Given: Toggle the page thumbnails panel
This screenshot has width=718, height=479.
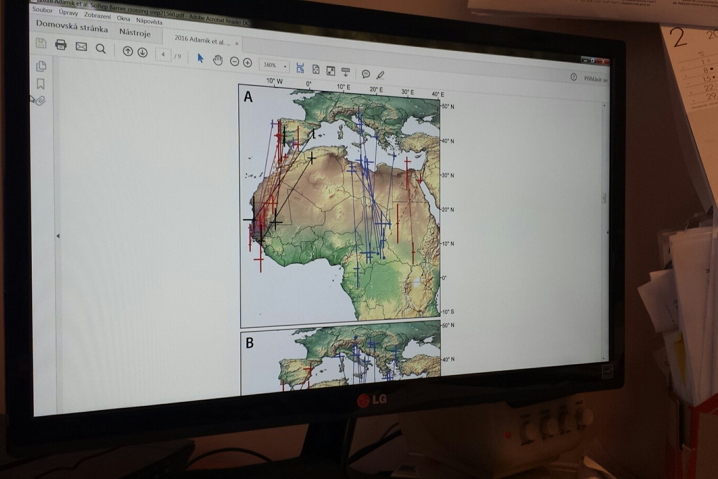Looking at the screenshot, I should [x=41, y=66].
